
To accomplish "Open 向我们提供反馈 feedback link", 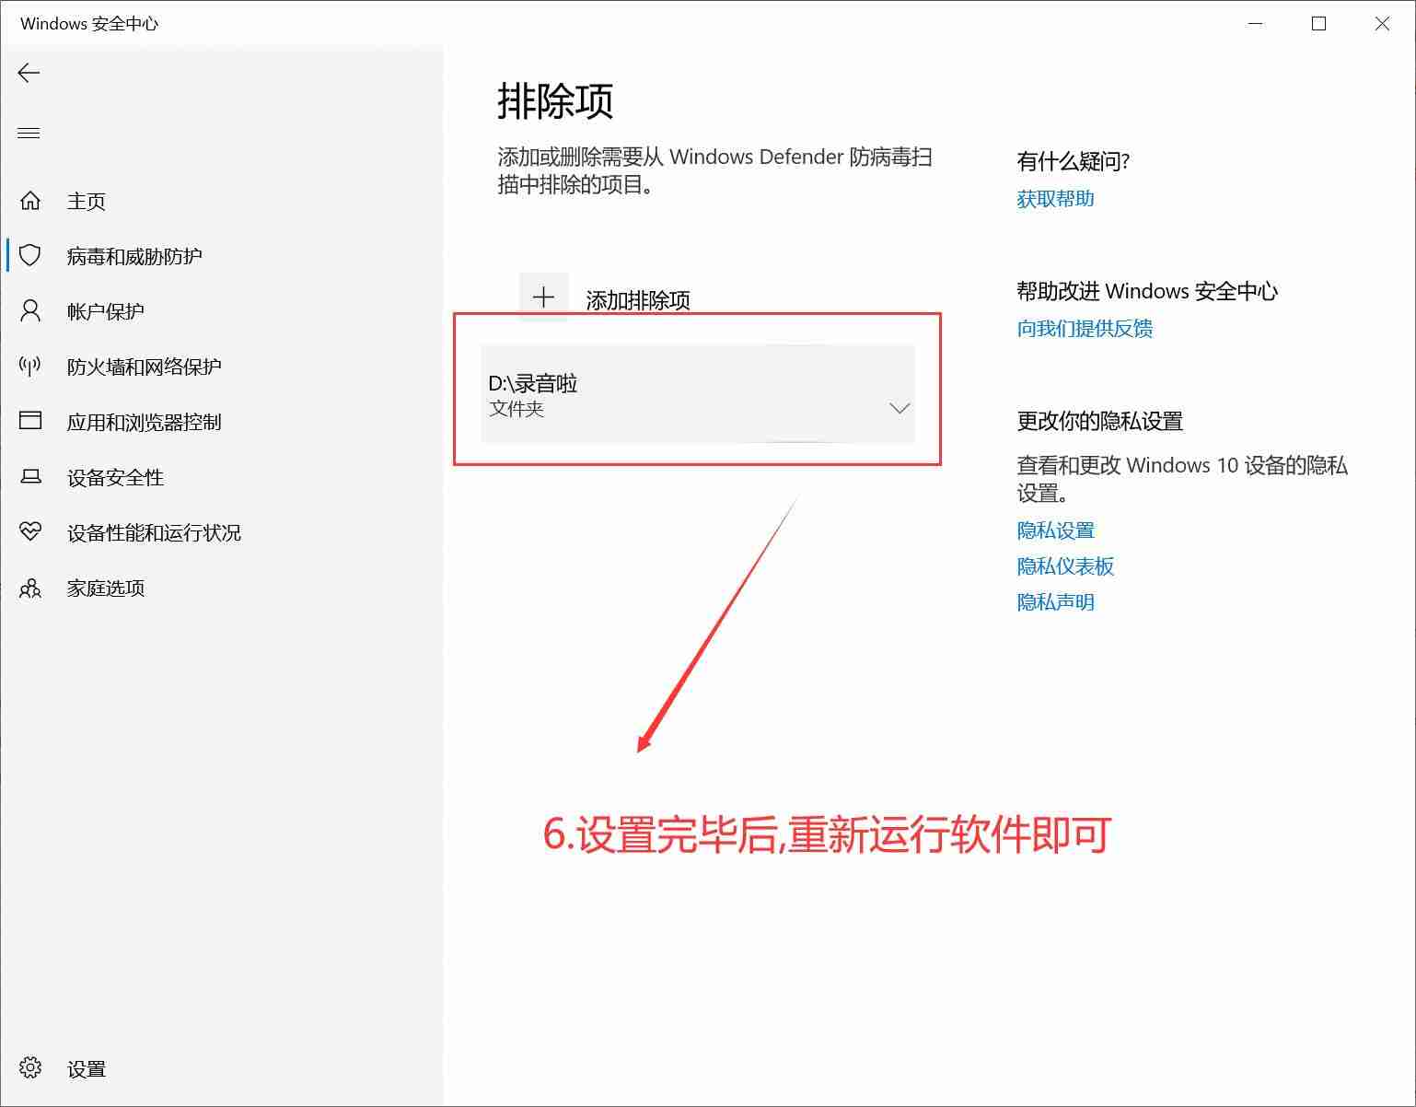I will tap(1086, 329).
